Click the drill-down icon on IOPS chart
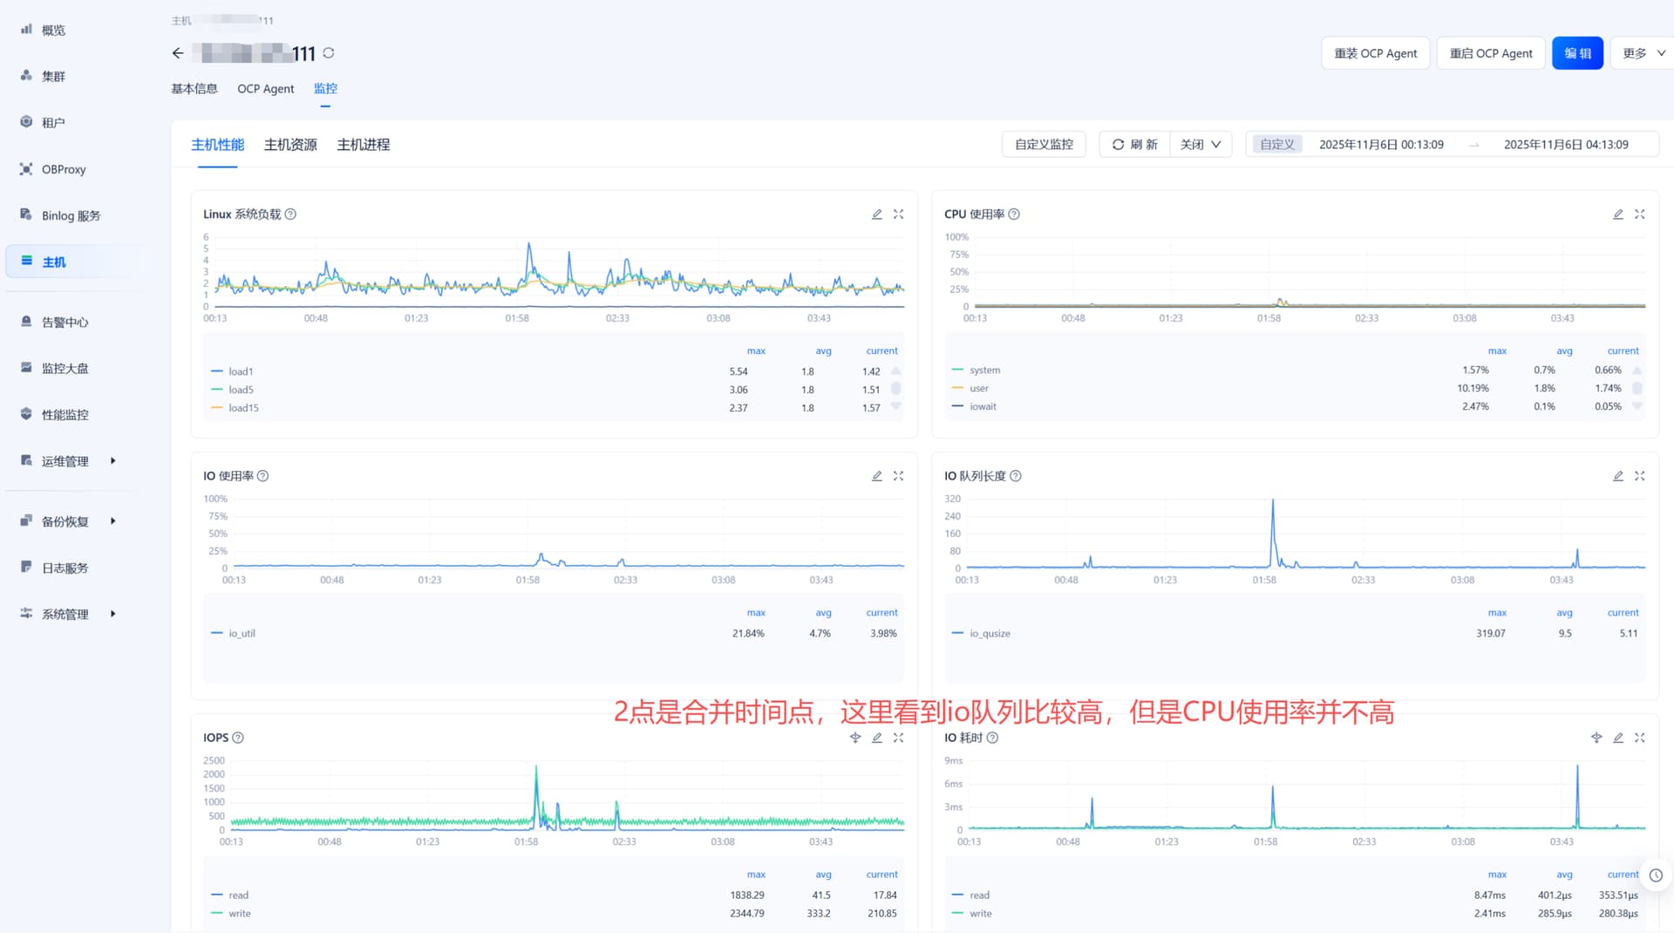The width and height of the screenshot is (1674, 933). [855, 738]
